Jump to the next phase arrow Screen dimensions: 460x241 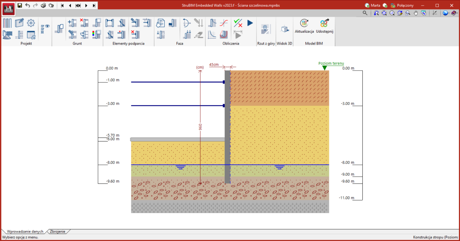point(86,5)
